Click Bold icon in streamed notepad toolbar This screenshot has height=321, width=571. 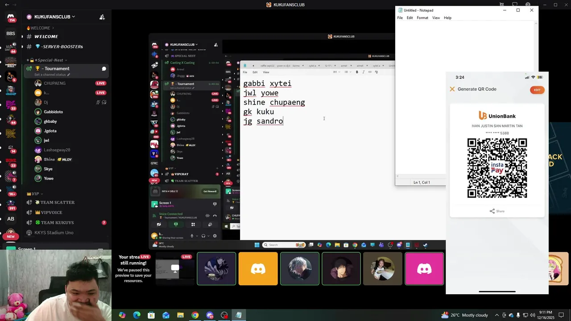357,72
